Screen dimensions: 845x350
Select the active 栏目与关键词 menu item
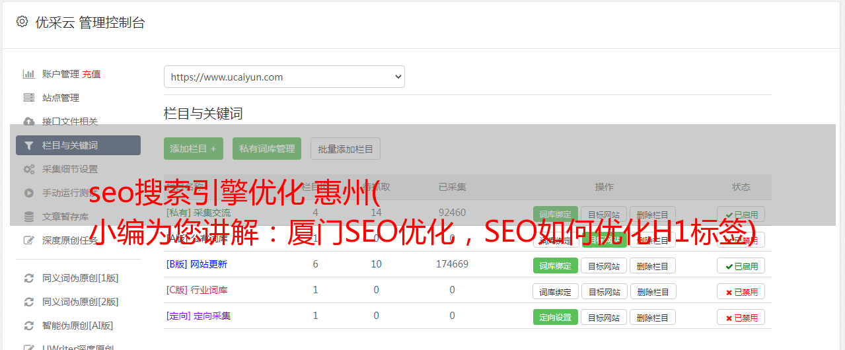78,145
